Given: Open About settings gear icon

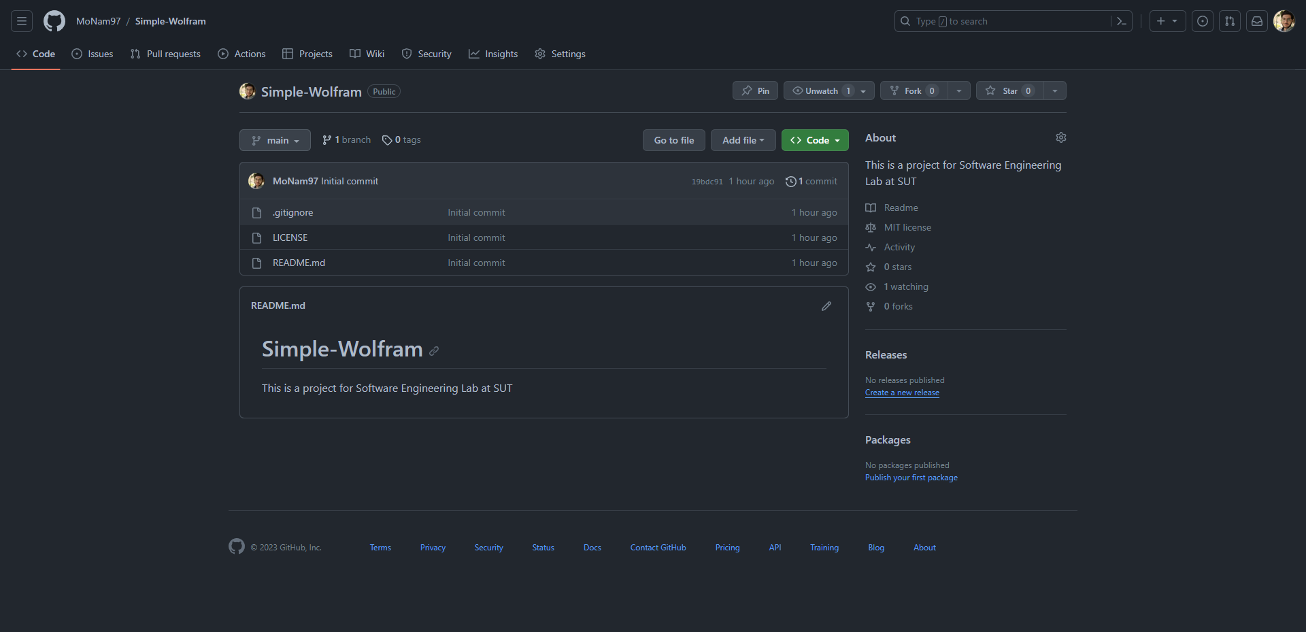Looking at the screenshot, I should point(1061,137).
